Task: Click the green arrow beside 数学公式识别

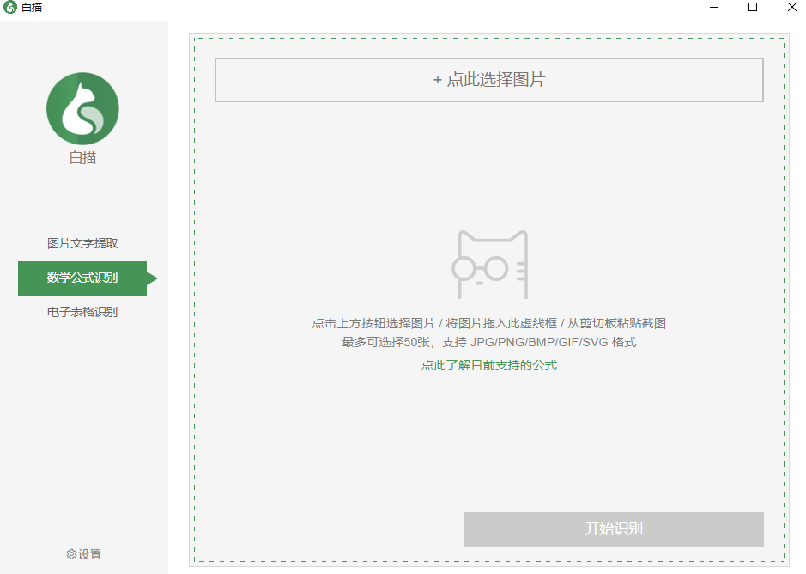Action: [x=152, y=278]
